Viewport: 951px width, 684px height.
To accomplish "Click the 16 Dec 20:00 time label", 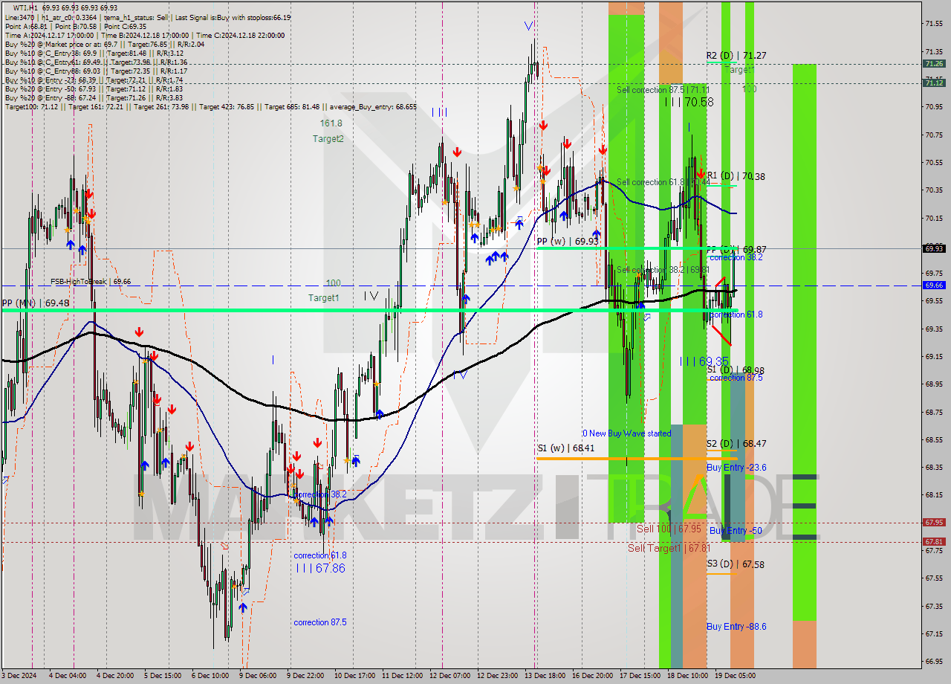I will [x=592, y=676].
